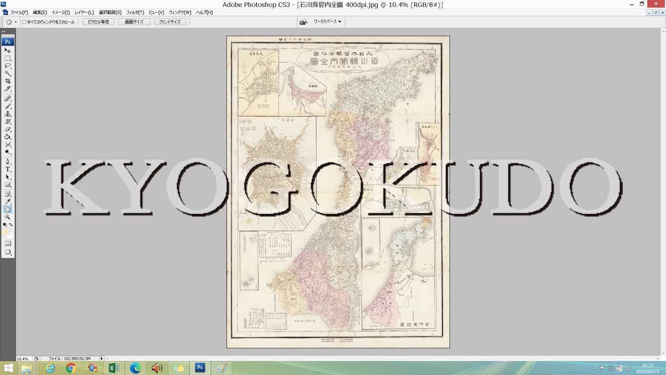Click the horizontal scrollbar at bottom
This screenshot has height=375, width=666.
pos(383,358)
